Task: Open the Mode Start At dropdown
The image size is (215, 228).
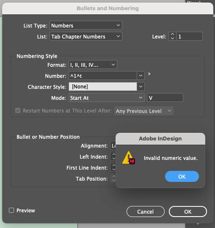Action: [107, 98]
